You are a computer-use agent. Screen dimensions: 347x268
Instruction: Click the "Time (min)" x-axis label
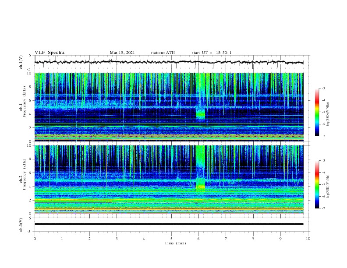(x=175, y=243)
